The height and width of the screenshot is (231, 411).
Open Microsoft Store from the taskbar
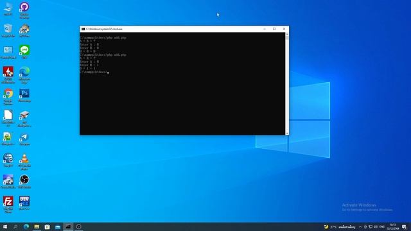click(x=47, y=227)
